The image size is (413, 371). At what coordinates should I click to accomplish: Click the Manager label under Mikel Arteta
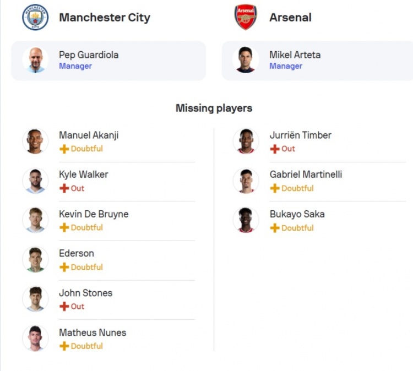coord(286,66)
